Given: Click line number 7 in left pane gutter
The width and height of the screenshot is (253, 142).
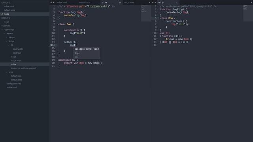Looking at the screenshot, I should point(54,24).
